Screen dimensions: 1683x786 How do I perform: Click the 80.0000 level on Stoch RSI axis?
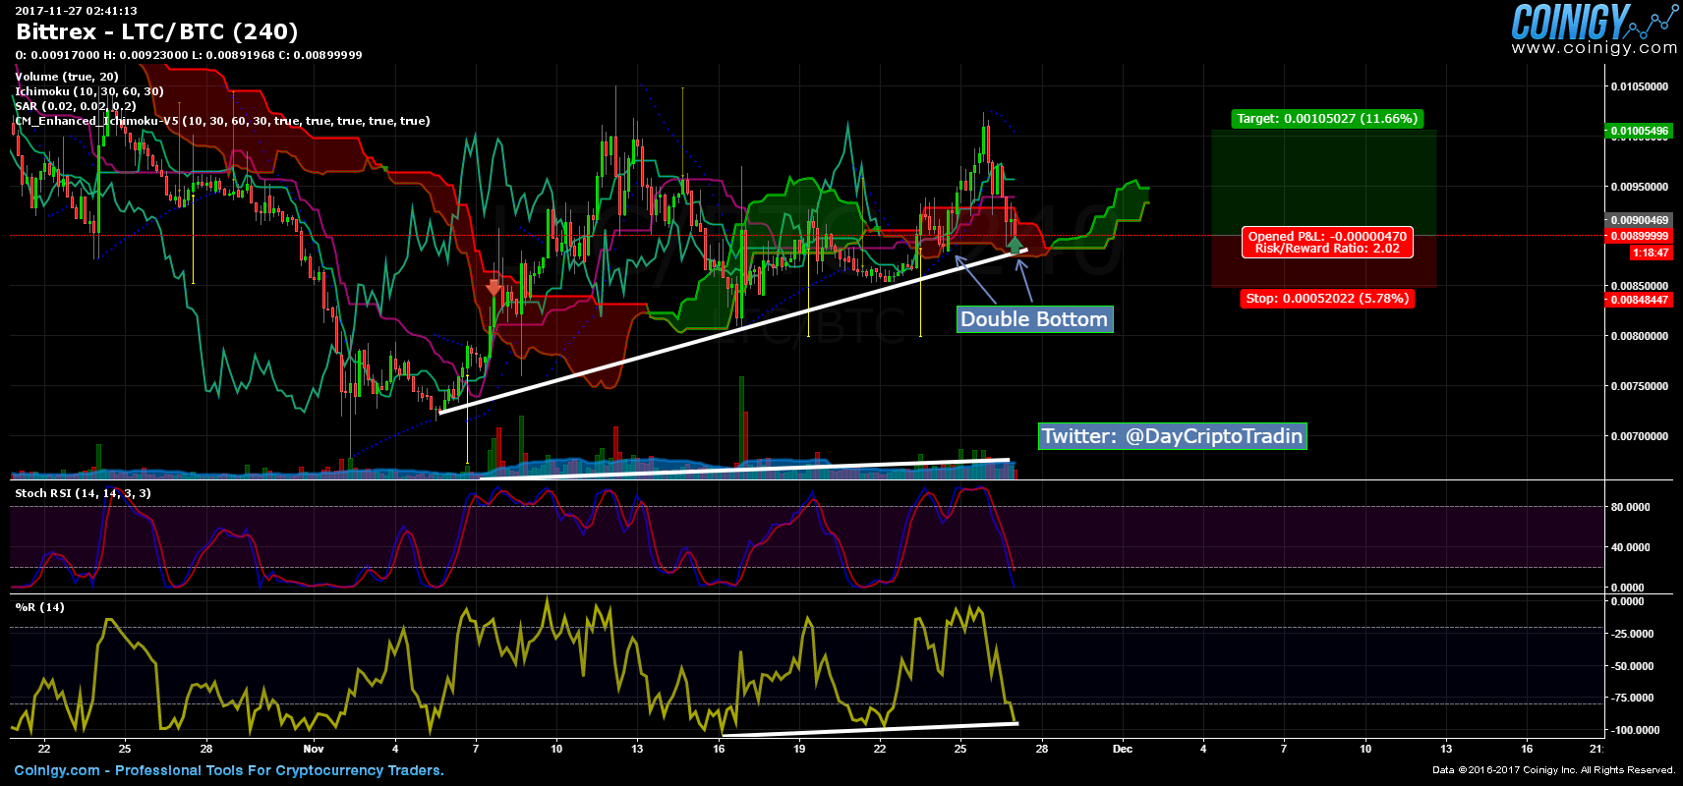pyautogui.click(x=1631, y=507)
